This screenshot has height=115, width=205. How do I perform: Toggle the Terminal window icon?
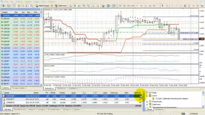point(27,6)
